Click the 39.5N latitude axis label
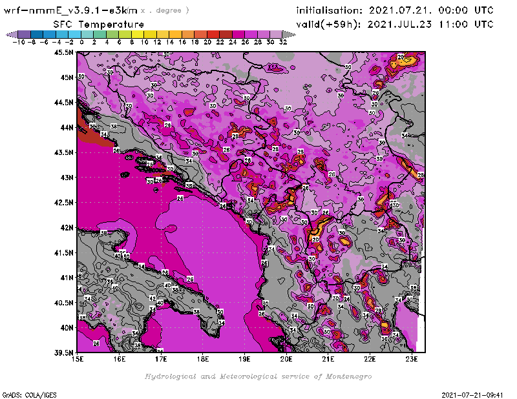Screen dimensions: 517x399 coord(64,353)
